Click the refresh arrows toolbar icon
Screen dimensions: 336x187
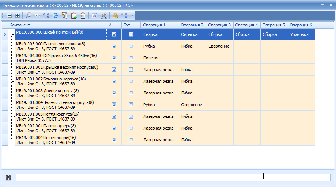[x=56, y=15]
